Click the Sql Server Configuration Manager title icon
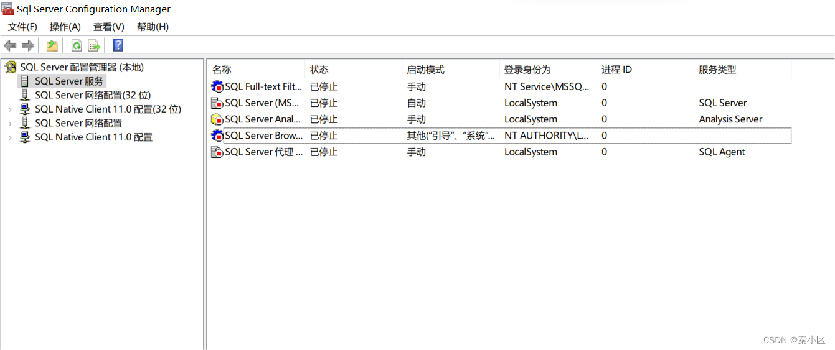This screenshot has height=350, width=835. coord(7,9)
